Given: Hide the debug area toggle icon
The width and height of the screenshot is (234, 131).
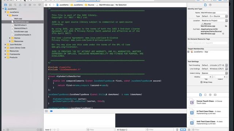Looking at the screenshot, I should [46, 111].
